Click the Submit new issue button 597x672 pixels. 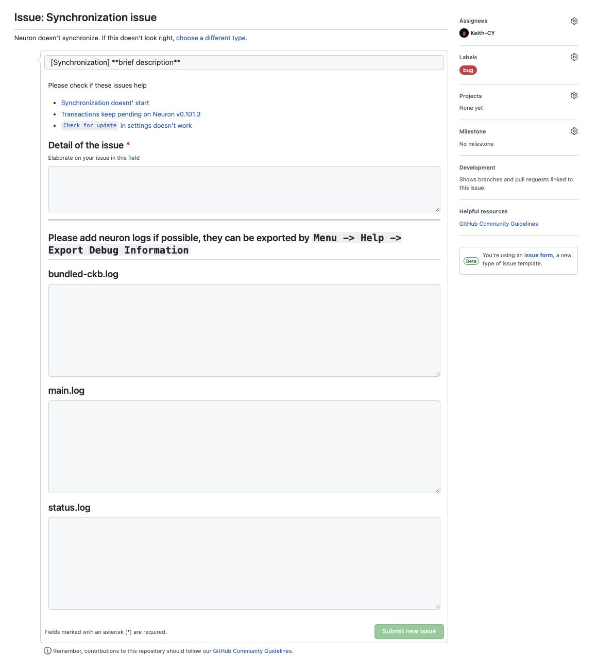(409, 631)
